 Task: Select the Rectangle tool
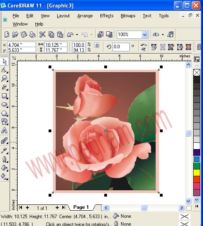(x=5, y=96)
